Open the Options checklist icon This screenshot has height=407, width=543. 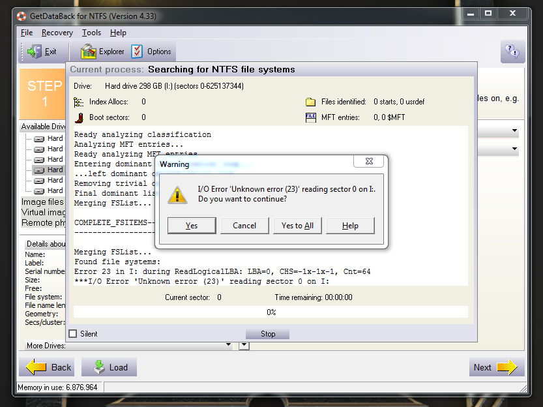137,52
